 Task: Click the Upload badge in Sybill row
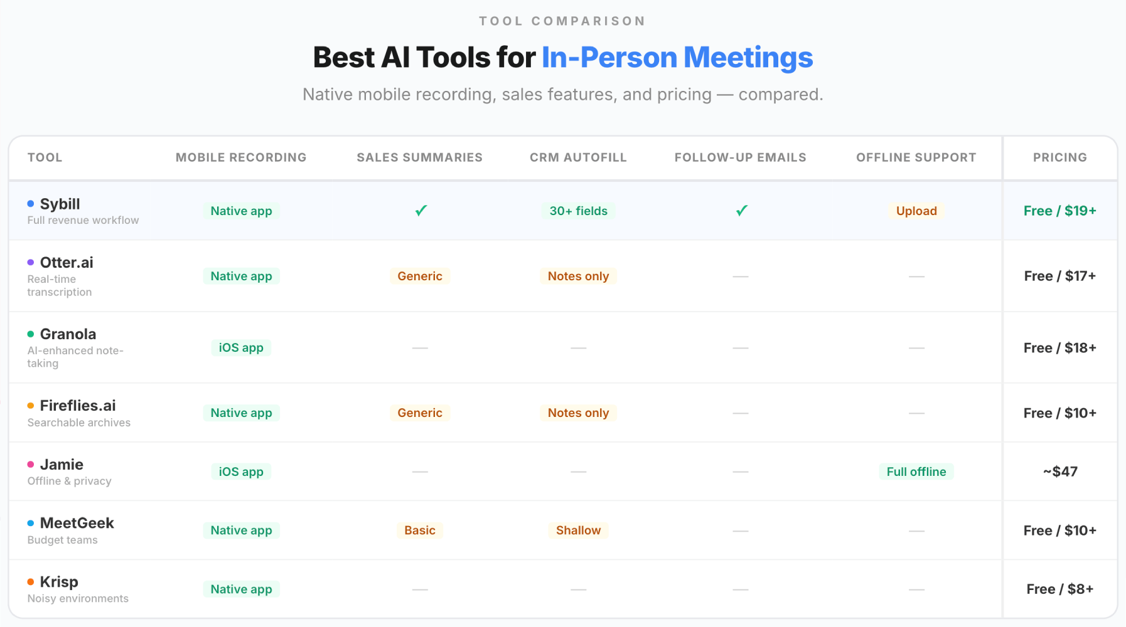916,211
